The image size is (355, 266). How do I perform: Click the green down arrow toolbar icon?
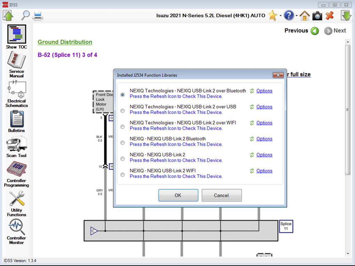click(x=346, y=16)
